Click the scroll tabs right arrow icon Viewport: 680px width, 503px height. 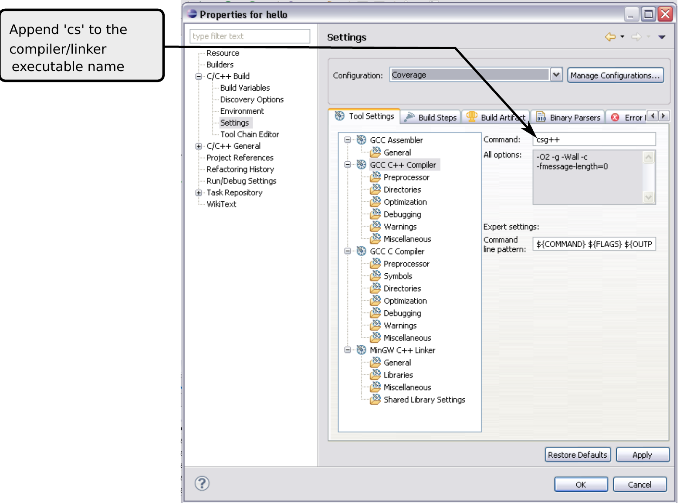tap(663, 116)
